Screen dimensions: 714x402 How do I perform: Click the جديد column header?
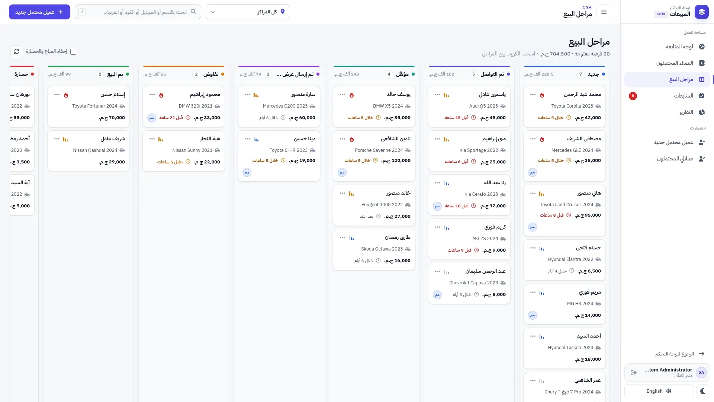click(565, 74)
